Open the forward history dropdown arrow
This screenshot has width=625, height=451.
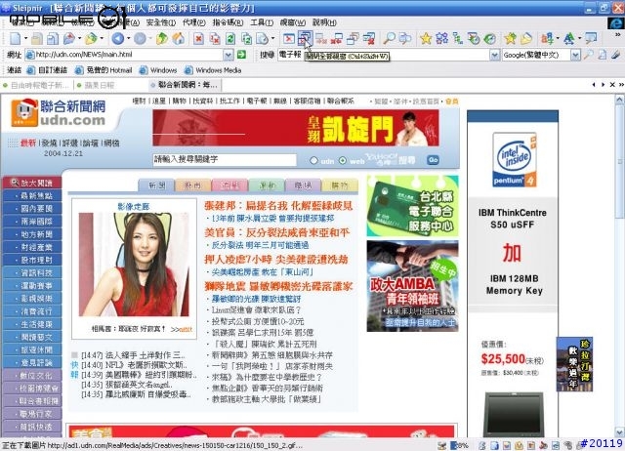[x=150, y=39]
